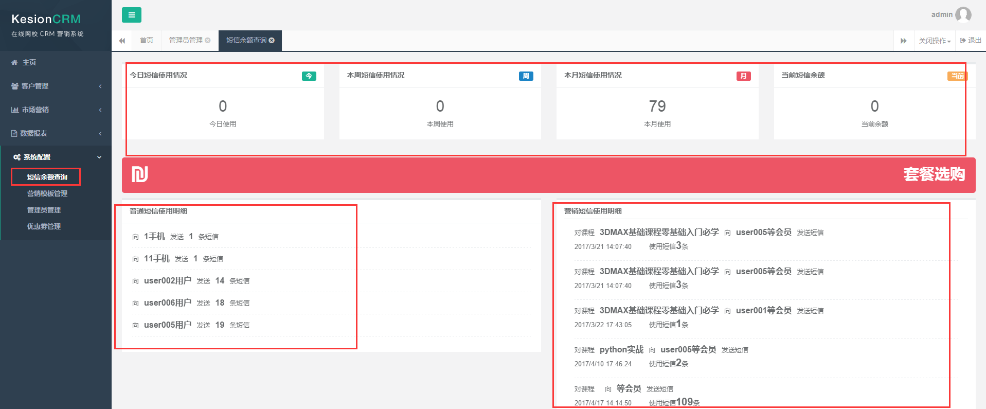Open the 关闭操作 dropdown
Viewport: 986px width, 409px height.
coord(934,41)
